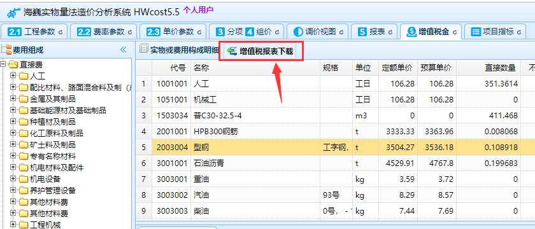The width and height of the screenshot is (535, 229).
Task: Click refresh icon on 调价视图 tab
Action: click(x=341, y=32)
